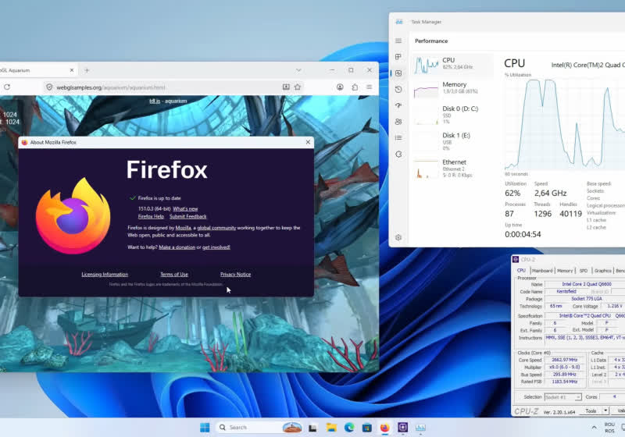Image resolution: width=625 pixels, height=437 pixels.
Task: Close the About Mozilla Firefox dialog
Action: coord(308,142)
